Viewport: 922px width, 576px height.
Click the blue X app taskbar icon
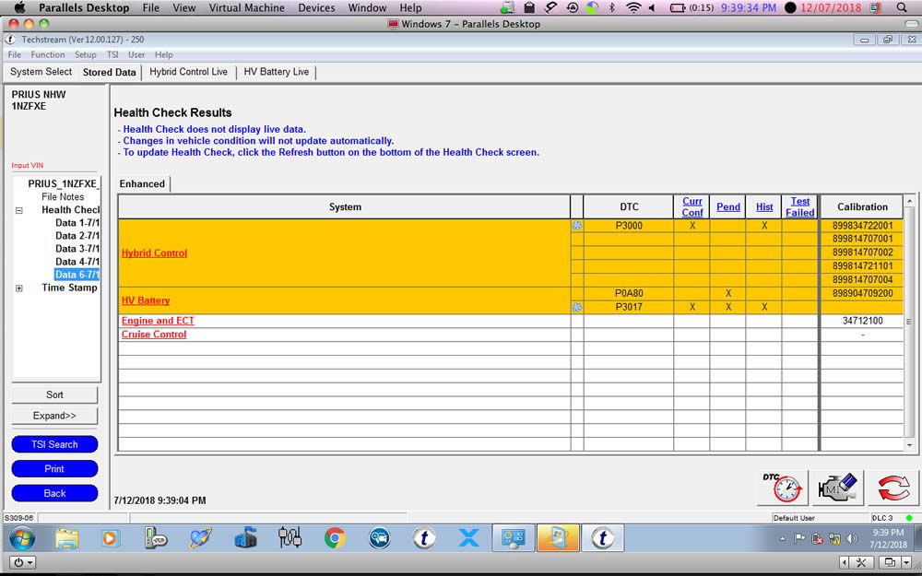point(468,538)
